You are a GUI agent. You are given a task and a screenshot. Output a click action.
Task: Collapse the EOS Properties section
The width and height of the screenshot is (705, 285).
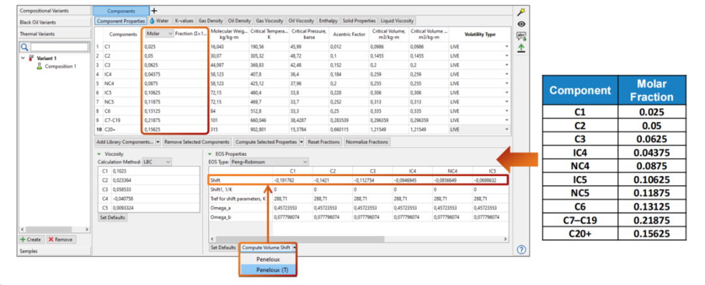click(x=209, y=153)
